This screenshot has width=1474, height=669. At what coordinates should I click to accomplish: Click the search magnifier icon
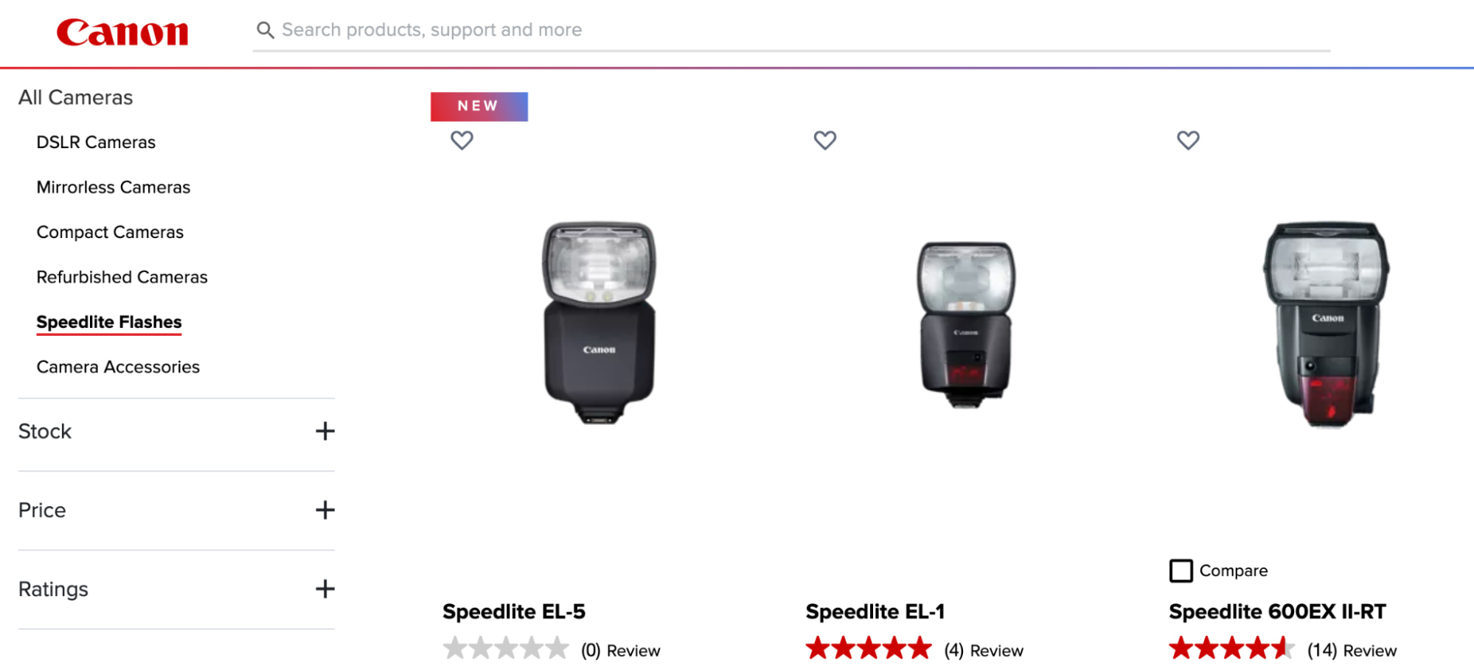coord(266,30)
